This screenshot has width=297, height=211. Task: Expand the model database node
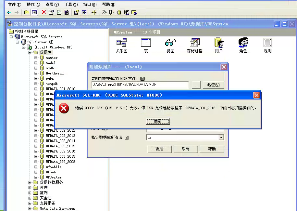(x=36, y=63)
